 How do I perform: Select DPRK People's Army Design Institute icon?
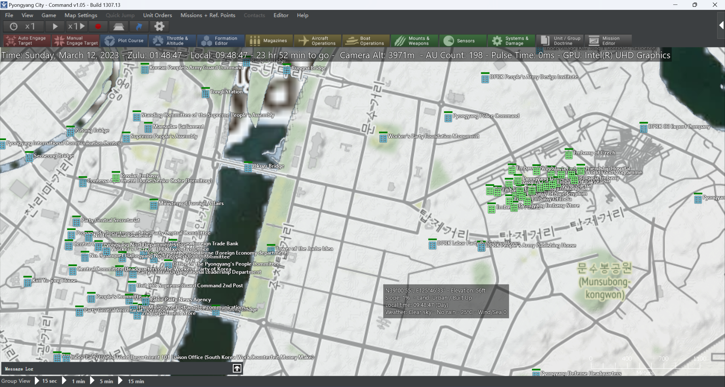(x=485, y=79)
